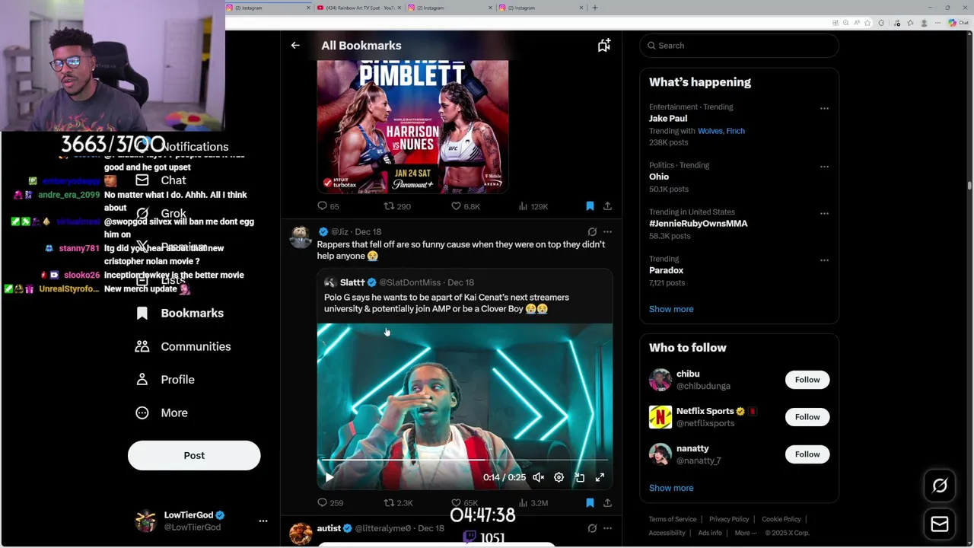Expand the Polo G video to fullscreen

point(600,477)
